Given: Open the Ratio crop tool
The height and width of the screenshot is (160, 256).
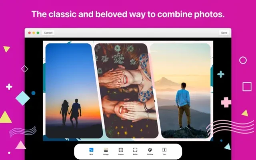Looking at the screenshot, I should click(135, 151).
